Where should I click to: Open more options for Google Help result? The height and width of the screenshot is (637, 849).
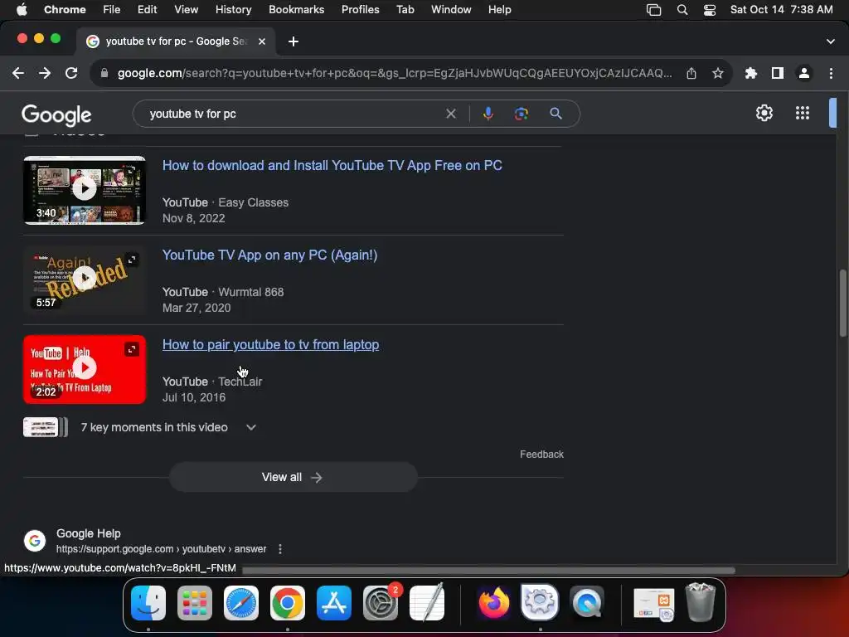(x=280, y=549)
